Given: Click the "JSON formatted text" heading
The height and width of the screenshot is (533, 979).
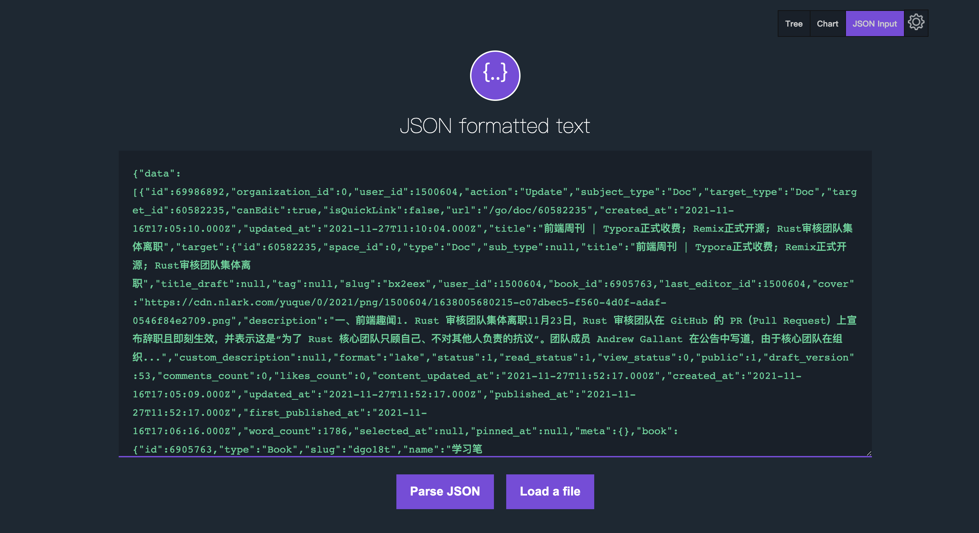Looking at the screenshot, I should [495, 126].
